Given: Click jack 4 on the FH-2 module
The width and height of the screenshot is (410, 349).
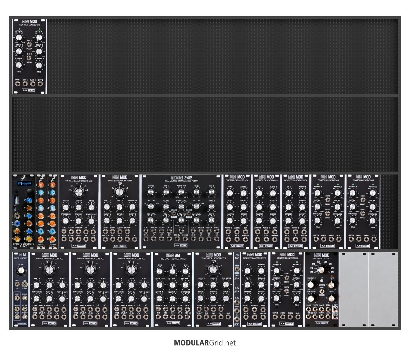Looking at the screenshot, I should (x=18, y=239).
